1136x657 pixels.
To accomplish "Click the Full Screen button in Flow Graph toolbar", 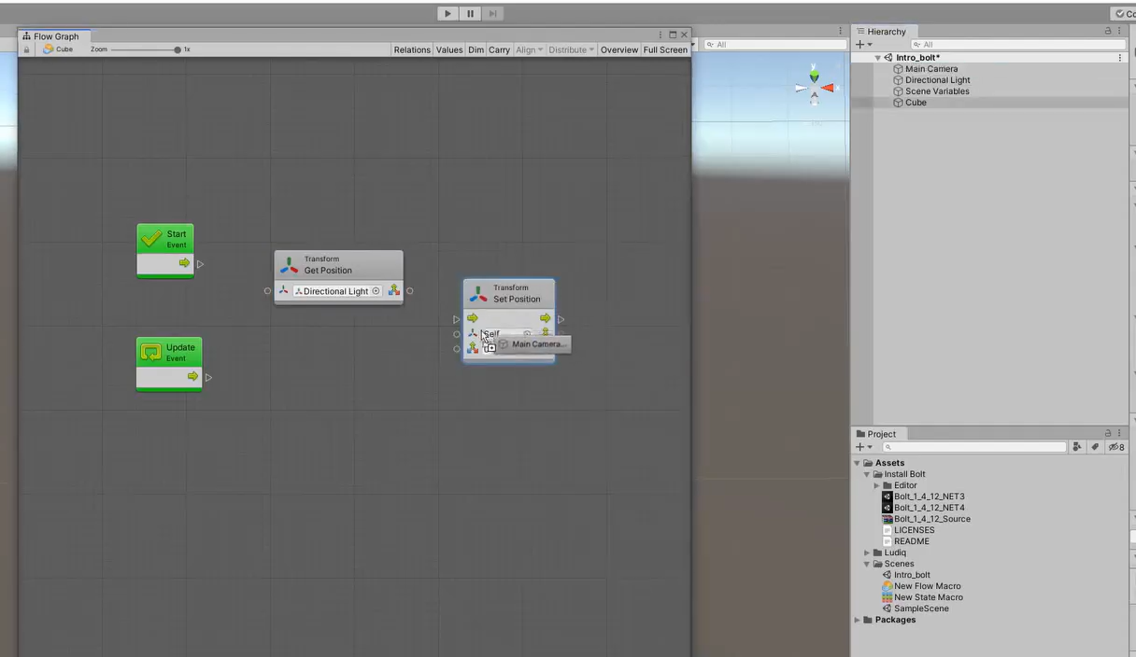I will point(664,49).
